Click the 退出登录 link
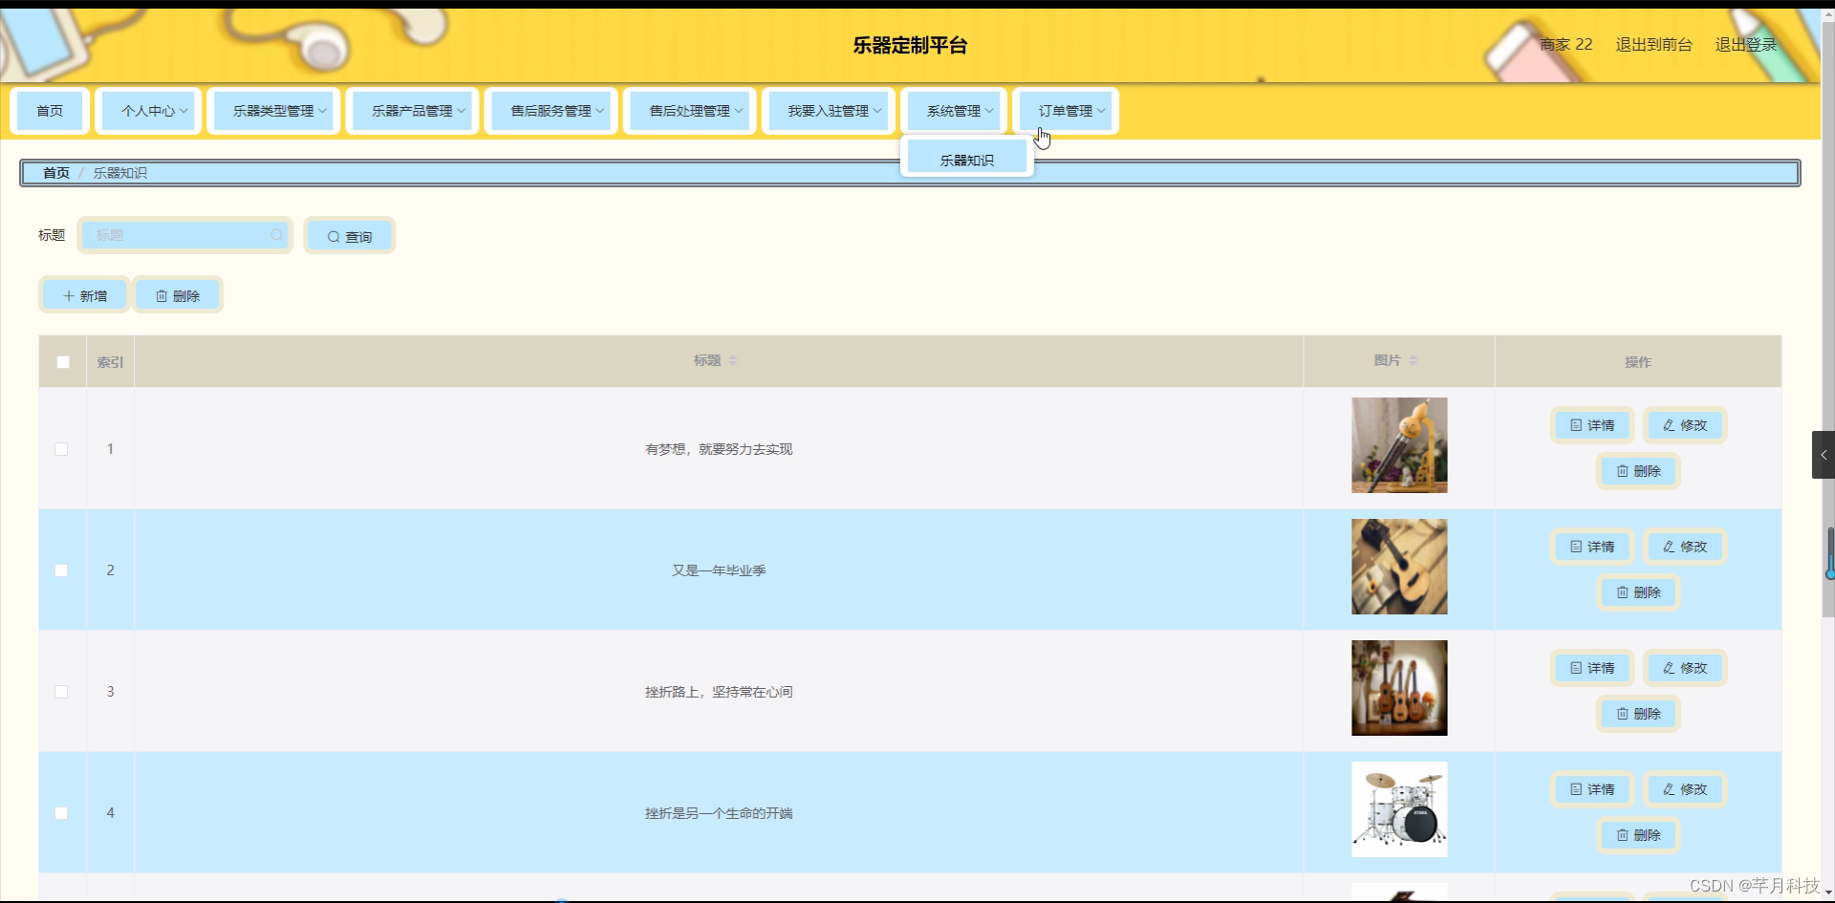Image resolution: width=1835 pixels, height=903 pixels. (1745, 44)
